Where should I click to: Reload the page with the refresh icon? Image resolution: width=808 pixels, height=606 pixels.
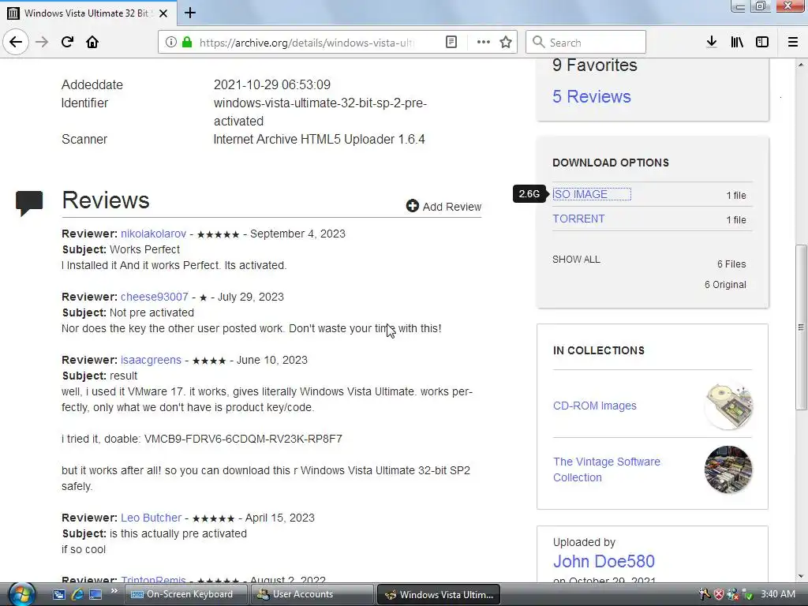[67, 42]
